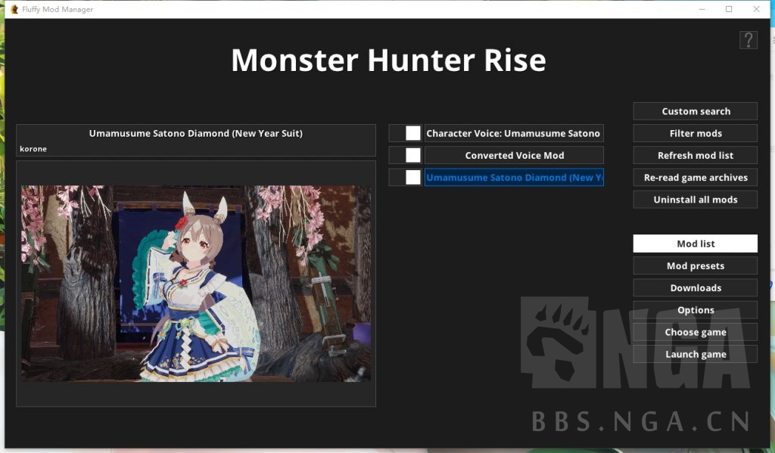775x453 pixels.
Task: Refresh the mod list
Action: coord(694,155)
